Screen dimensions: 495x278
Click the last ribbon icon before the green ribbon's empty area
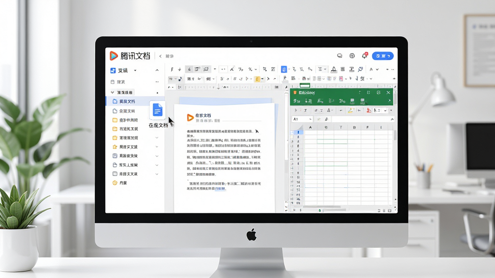tap(363, 101)
